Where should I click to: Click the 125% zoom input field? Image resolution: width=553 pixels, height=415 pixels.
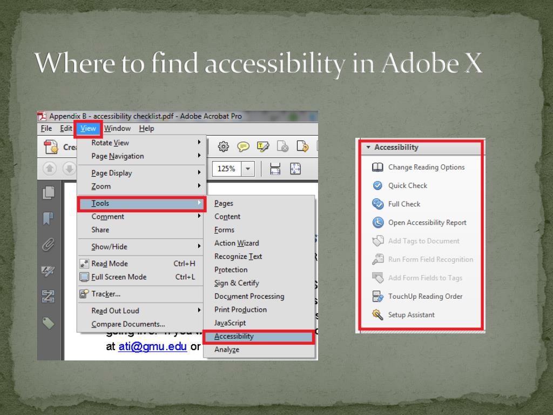click(227, 169)
